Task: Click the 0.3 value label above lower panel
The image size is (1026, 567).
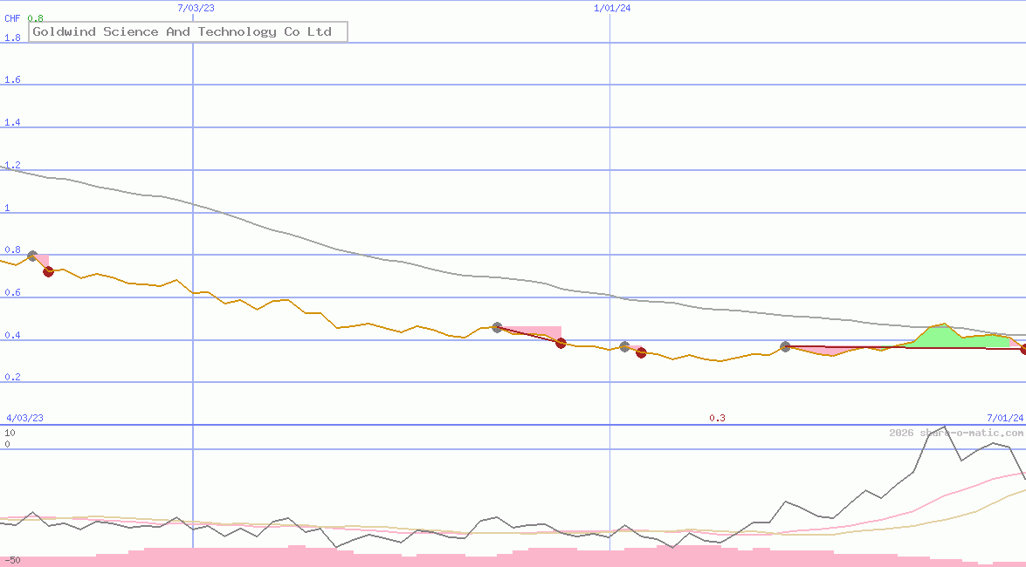Action: tap(718, 418)
